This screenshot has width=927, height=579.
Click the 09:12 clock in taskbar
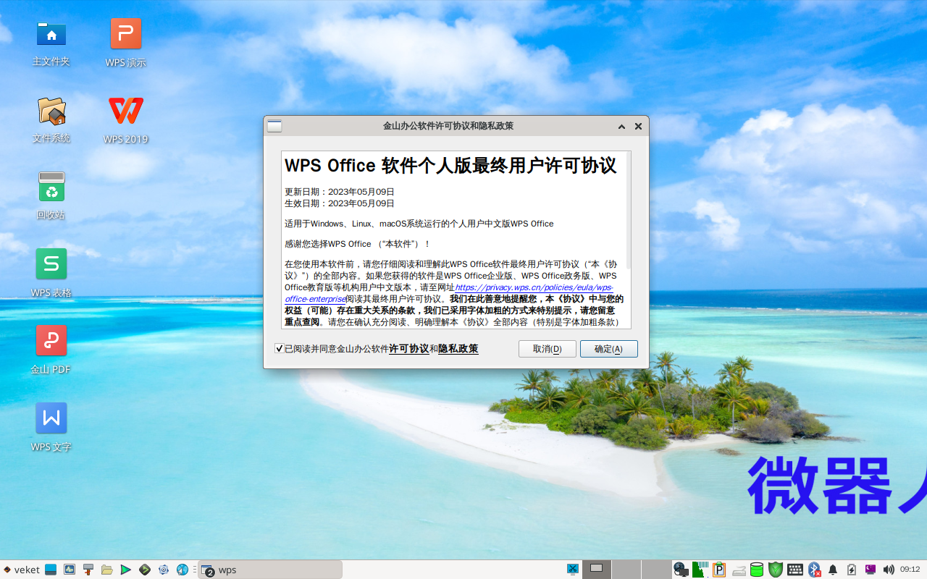[x=910, y=570]
